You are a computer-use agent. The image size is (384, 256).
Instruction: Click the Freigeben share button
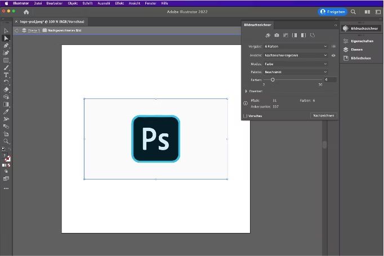point(332,12)
